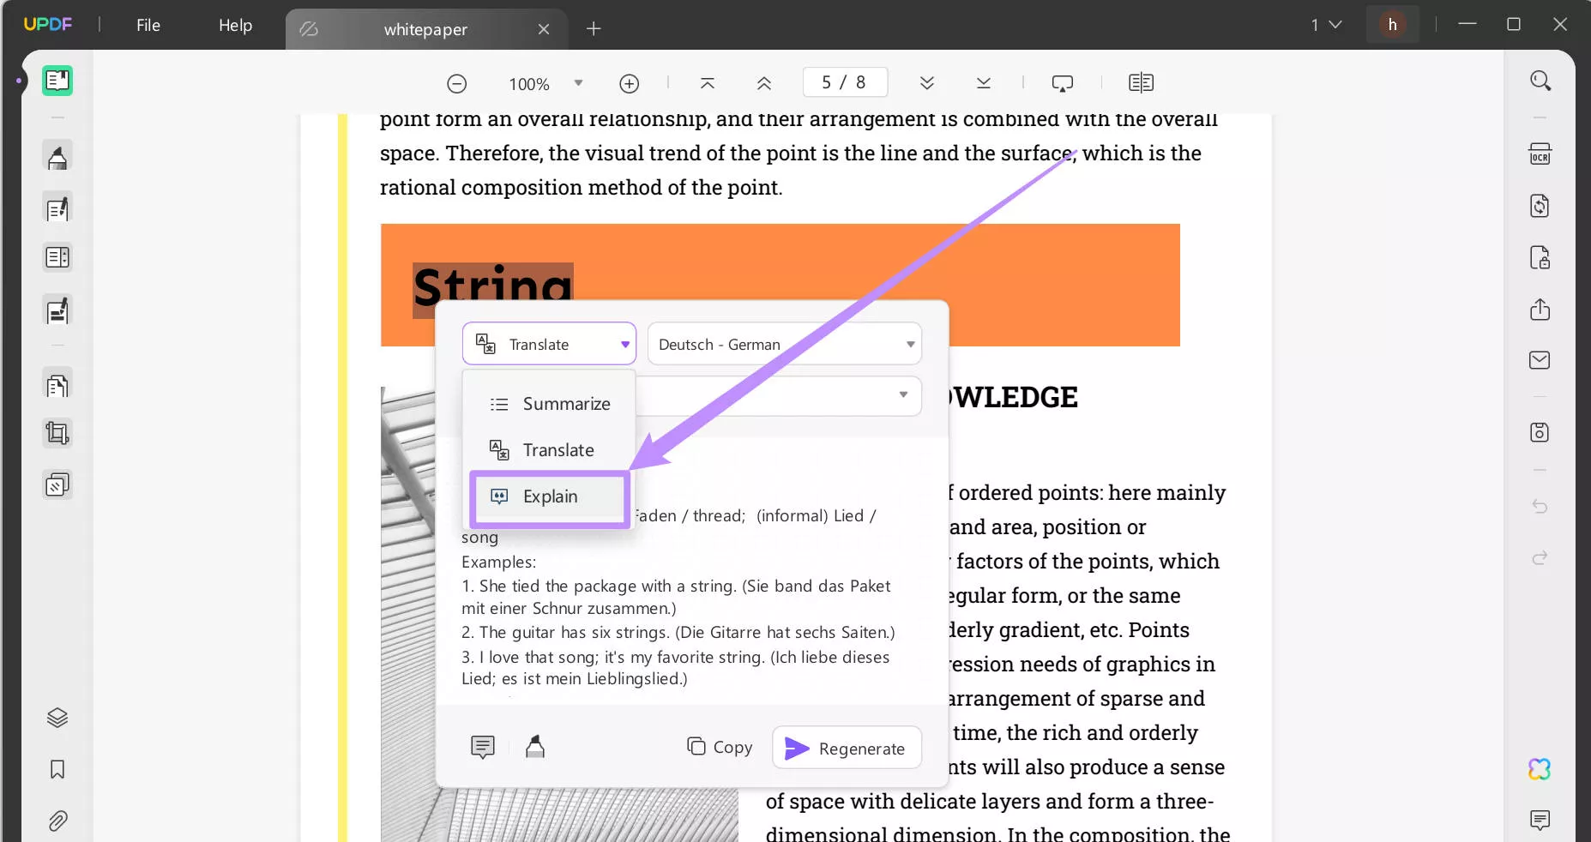
Task: Open the Help menu
Action: (235, 25)
